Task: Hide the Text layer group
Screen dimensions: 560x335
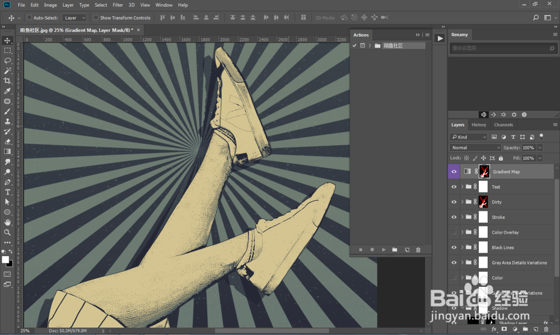Action: pos(454,187)
